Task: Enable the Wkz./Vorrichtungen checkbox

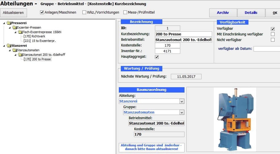Action: click(x=84, y=12)
